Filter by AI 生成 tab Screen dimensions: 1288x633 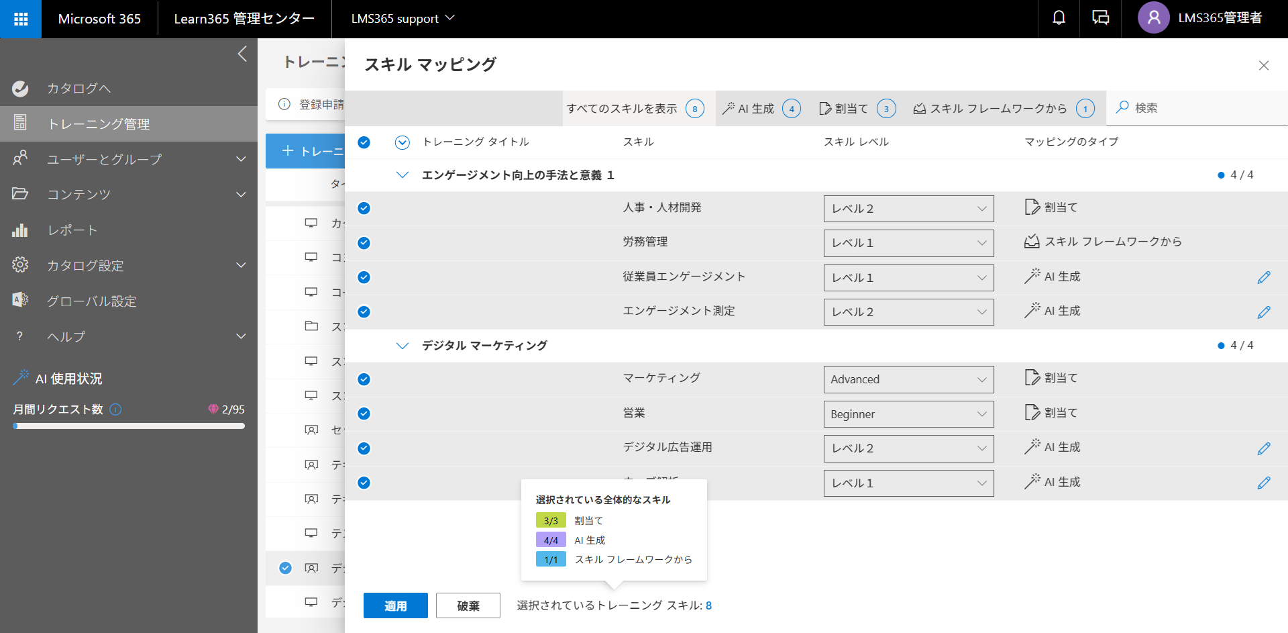(x=761, y=108)
